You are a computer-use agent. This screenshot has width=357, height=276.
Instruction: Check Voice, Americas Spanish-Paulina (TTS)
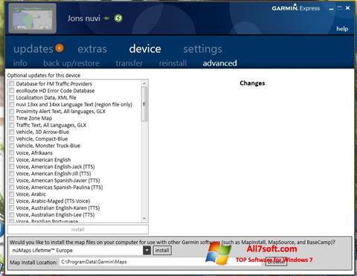[x=12, y=187]
